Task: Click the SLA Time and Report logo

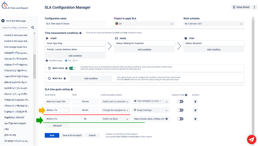Action: pos(15,6)
